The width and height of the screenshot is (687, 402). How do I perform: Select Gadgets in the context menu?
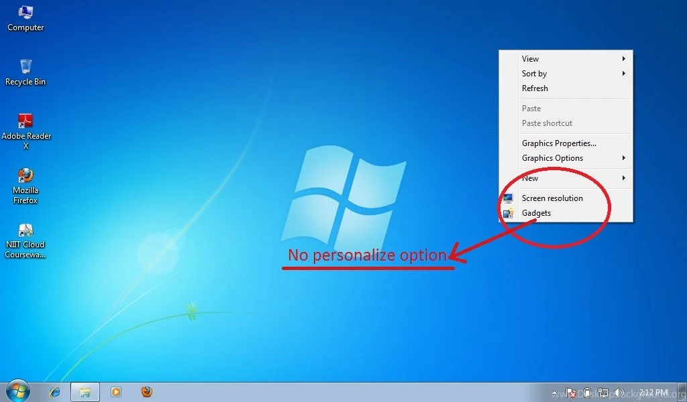536,213
